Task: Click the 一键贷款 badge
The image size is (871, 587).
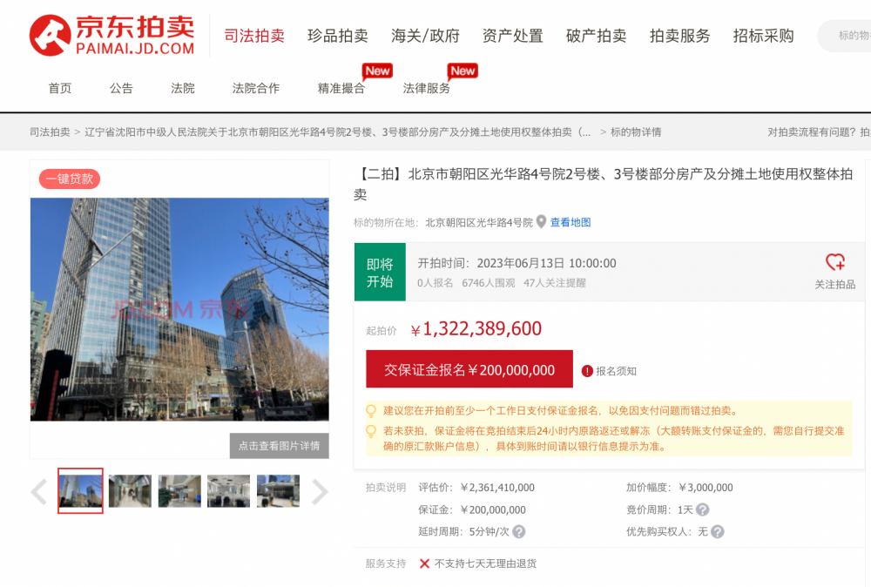Action: 70,179
